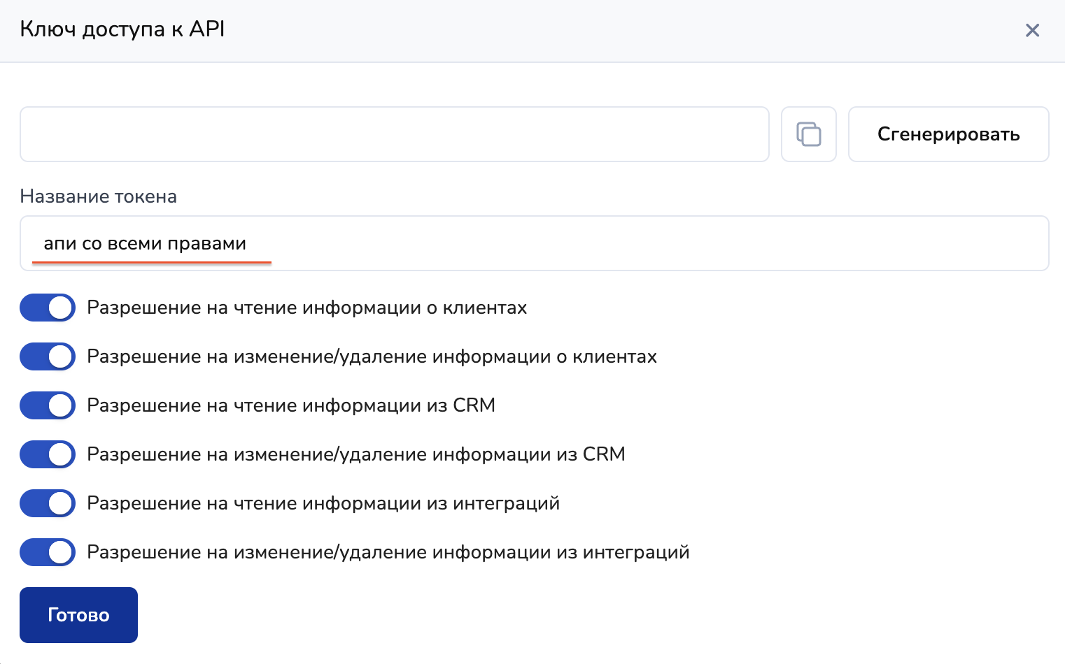
Task: Click the copy API key icon
Action: (808, 134)
